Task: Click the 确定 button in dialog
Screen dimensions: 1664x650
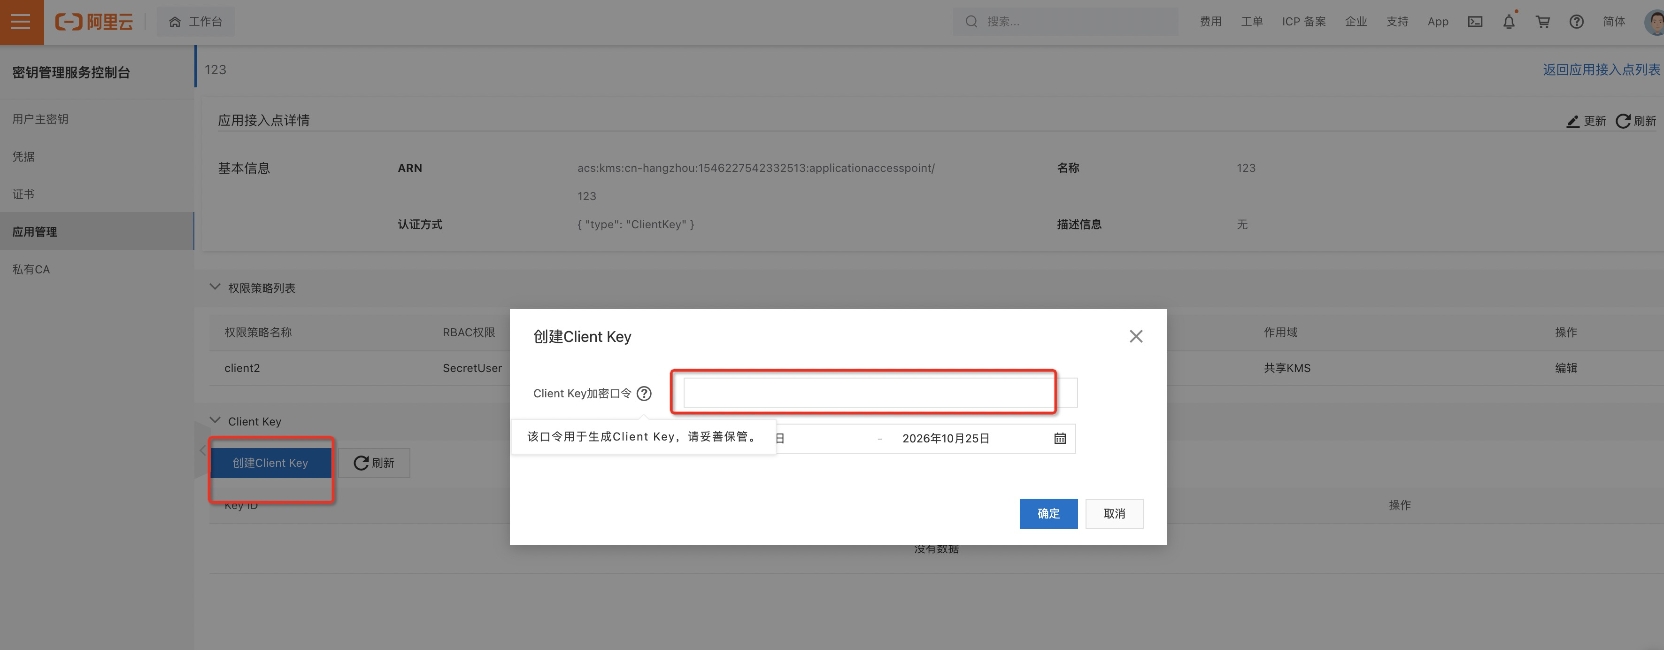Action: pos(1048,514)
